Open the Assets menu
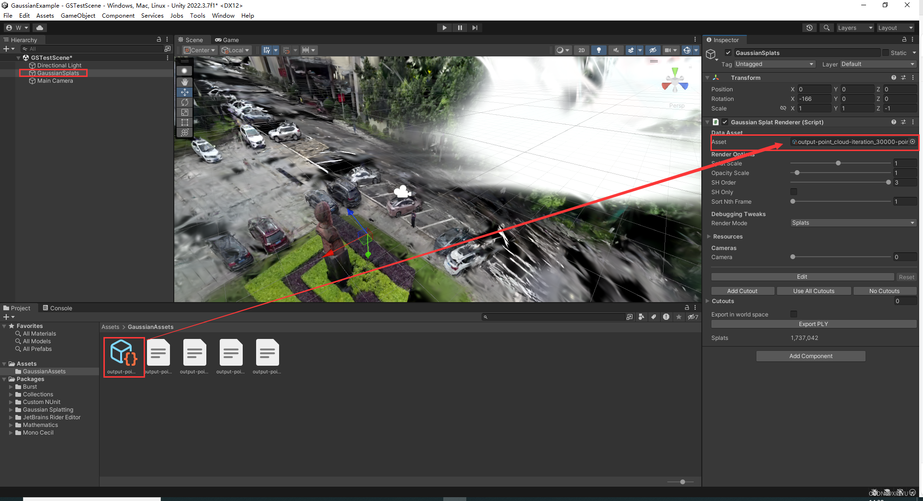Screen dimensions: 923x501 click(45, 15)
